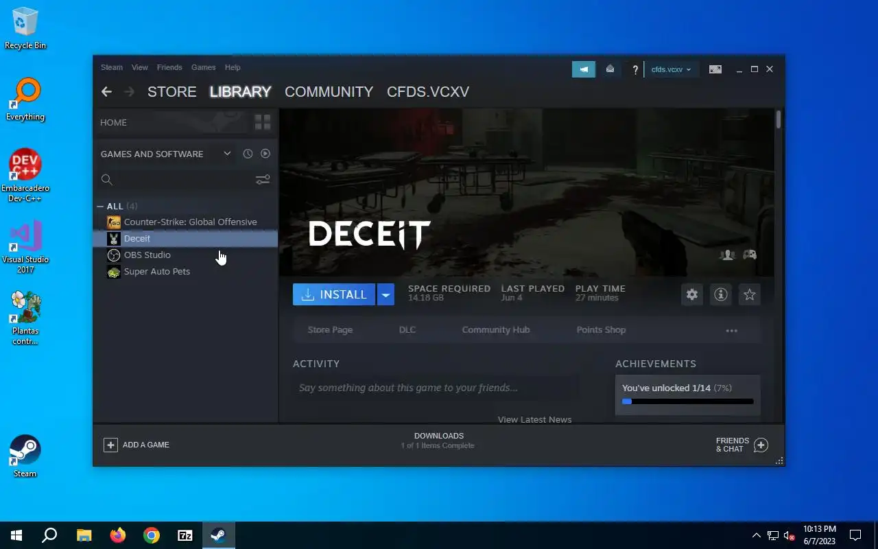Show hidden system tray icons
The width and height of the screenshot is (878, 549).
click(x=756, y=535)
